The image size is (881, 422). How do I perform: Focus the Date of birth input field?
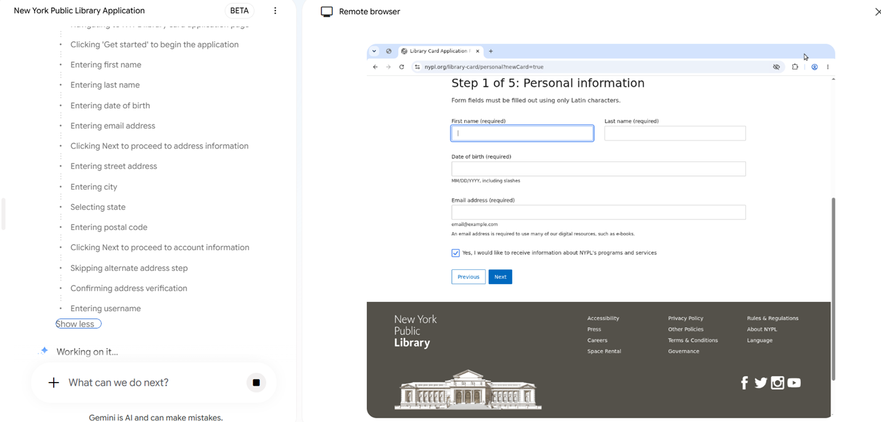click(599, 169)
